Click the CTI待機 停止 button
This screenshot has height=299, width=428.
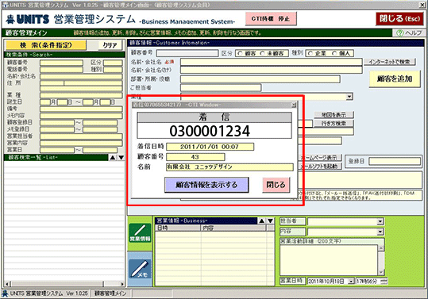coord(271,19)
